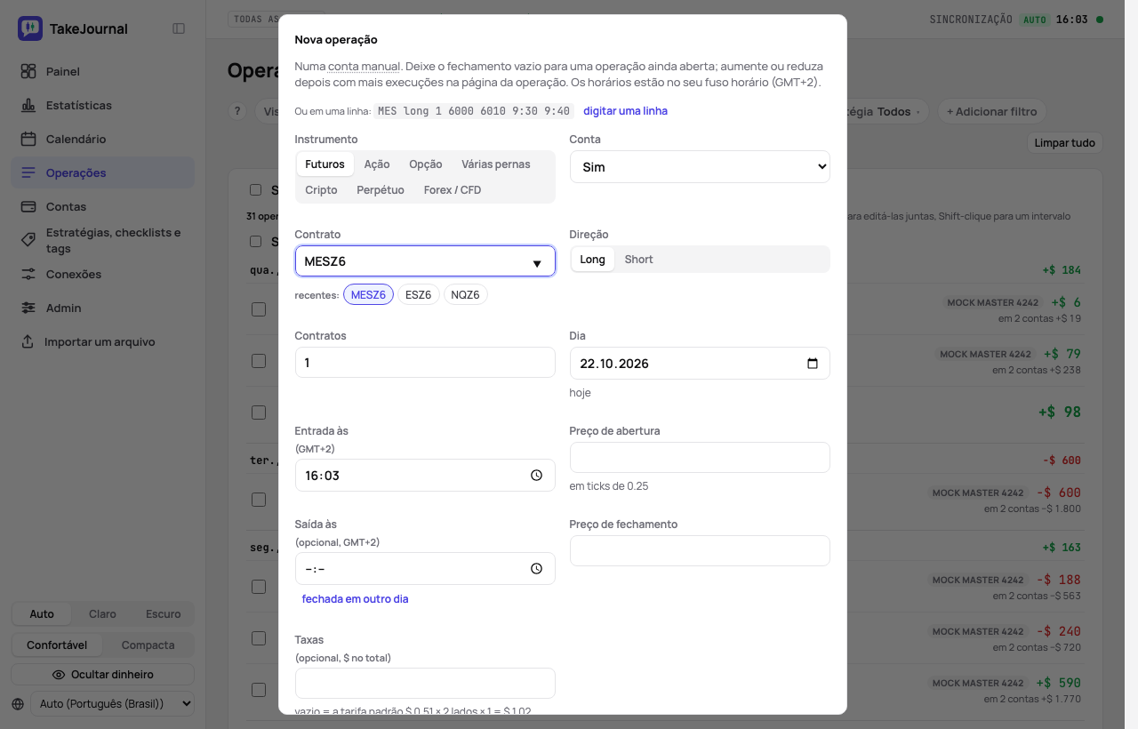Switch theme to Escuro

163,614
